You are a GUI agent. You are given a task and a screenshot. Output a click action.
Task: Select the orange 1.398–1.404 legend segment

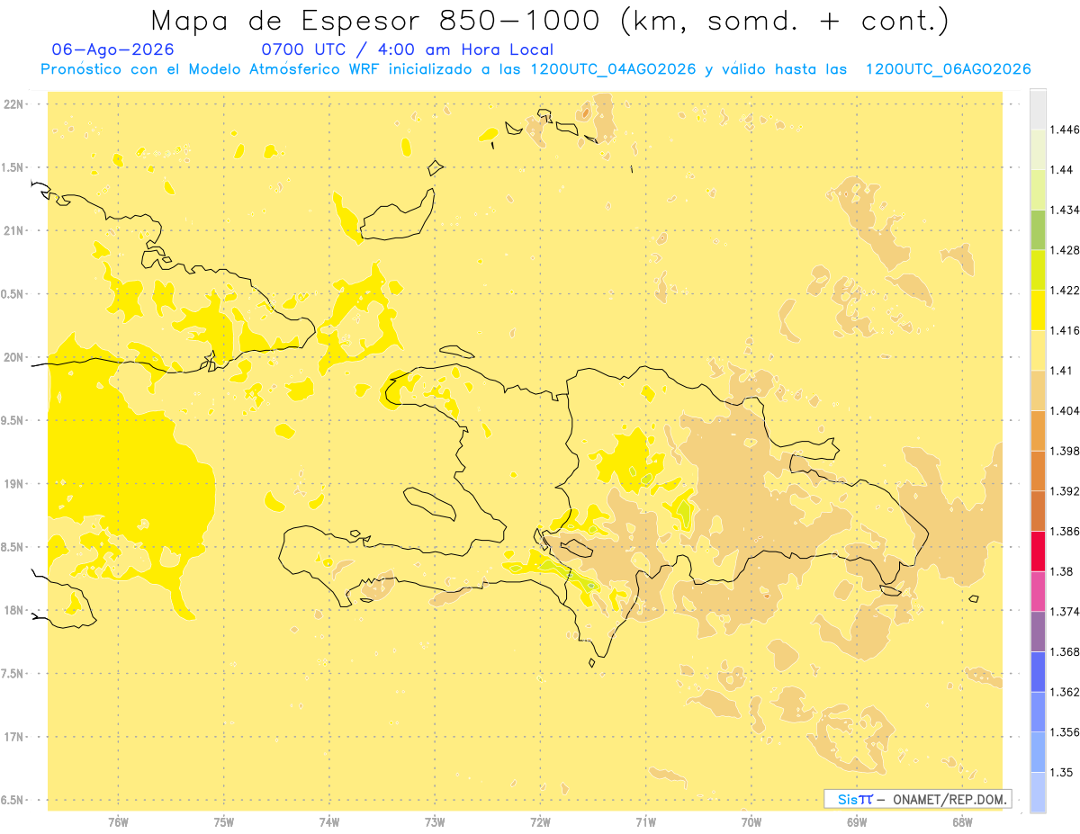tap(1038, 431)
